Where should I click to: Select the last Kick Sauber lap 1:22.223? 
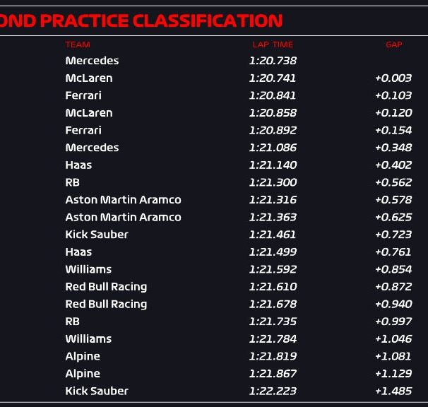[273, 391]
